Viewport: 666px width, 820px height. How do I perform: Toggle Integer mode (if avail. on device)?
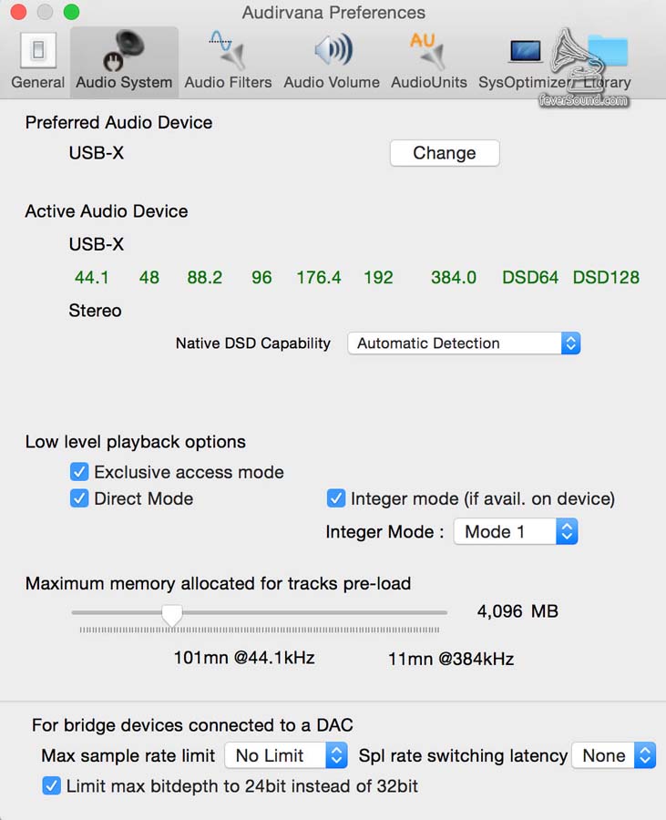tap(336, 498)
